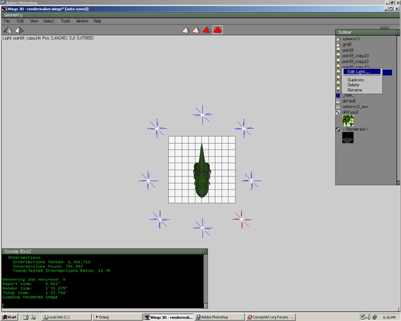Click the _hole_ material blue swatch

coord(338,96)
